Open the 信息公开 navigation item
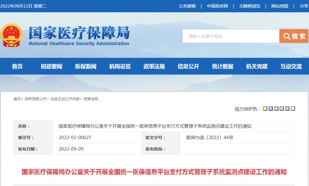The height and width of the screenshot is (186, 309). (x=188, y=66)
